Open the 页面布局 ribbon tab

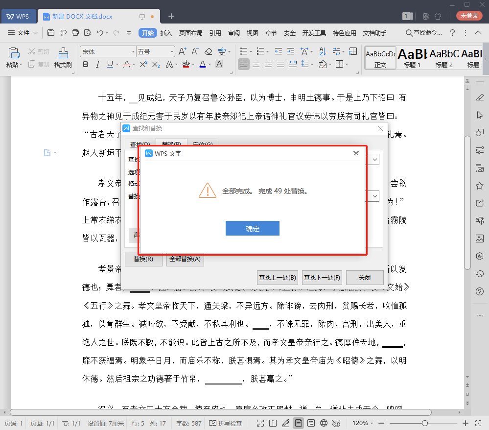(191, 33)
